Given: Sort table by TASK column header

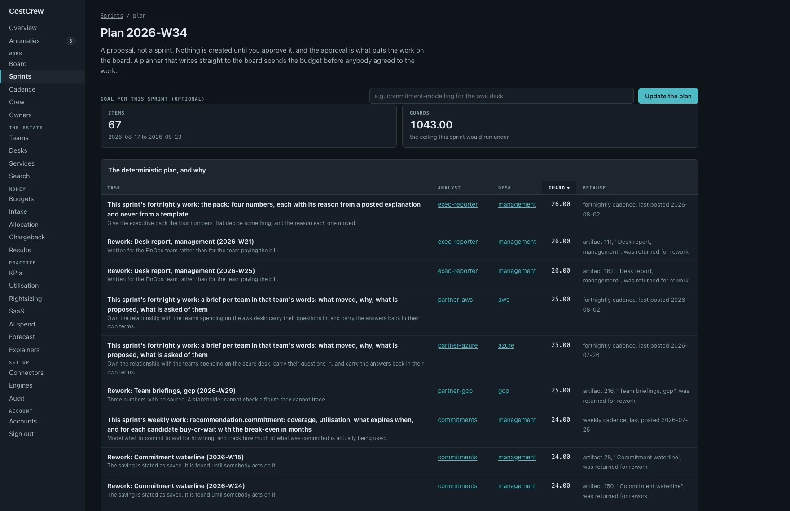Looking at the screenshot, I should [114, 188].
